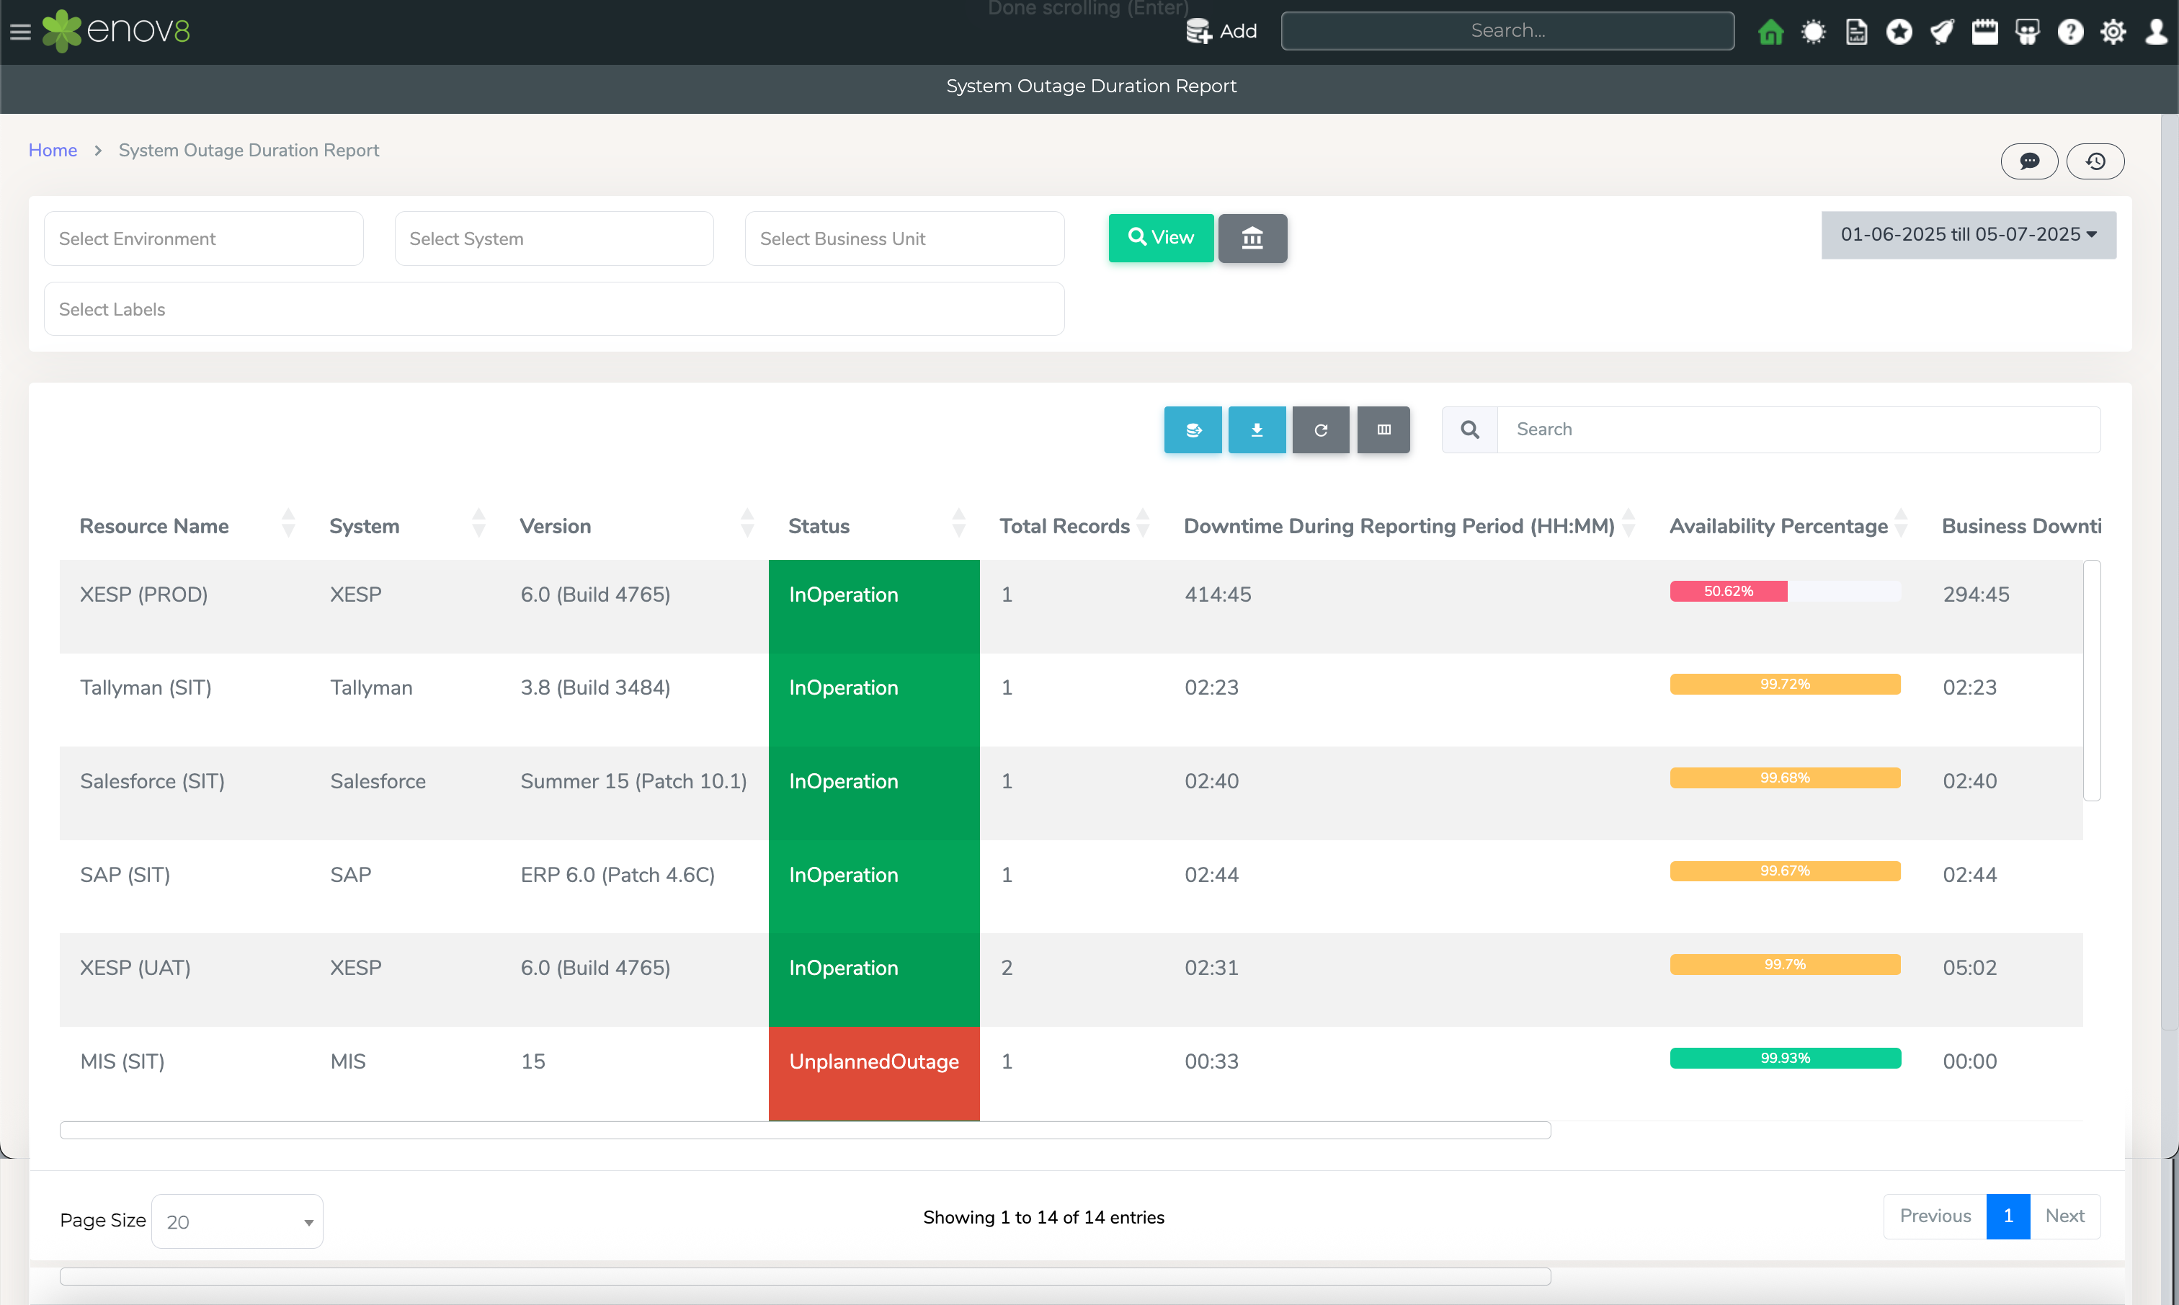Open the user profile icon
Screen dimensions: 2179x1305
point(2156,32)
